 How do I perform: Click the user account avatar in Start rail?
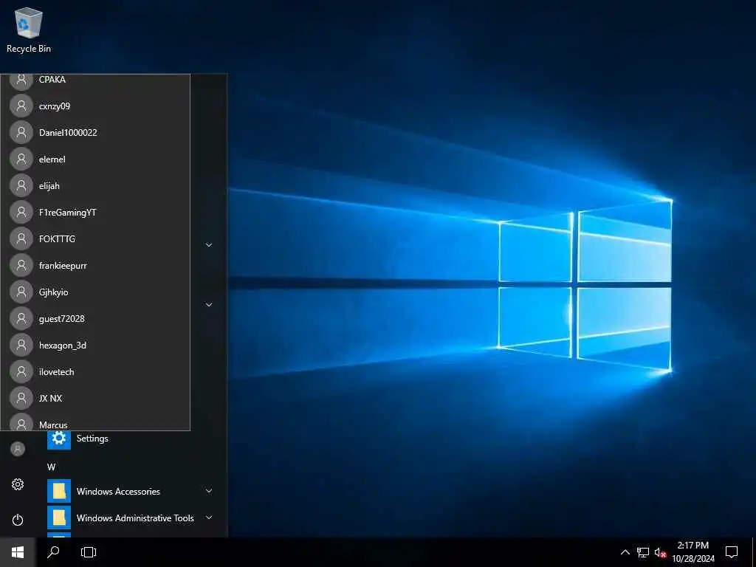point(18,449)
